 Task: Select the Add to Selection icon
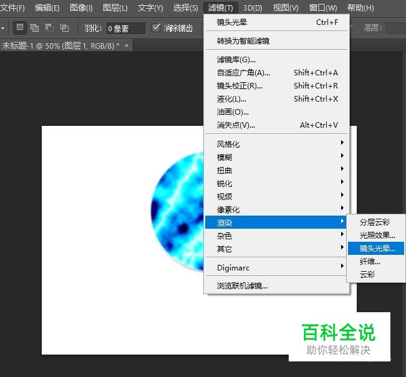coord(34,27)
